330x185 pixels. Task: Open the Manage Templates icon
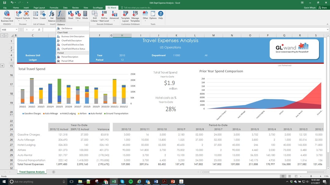point(136,16)
